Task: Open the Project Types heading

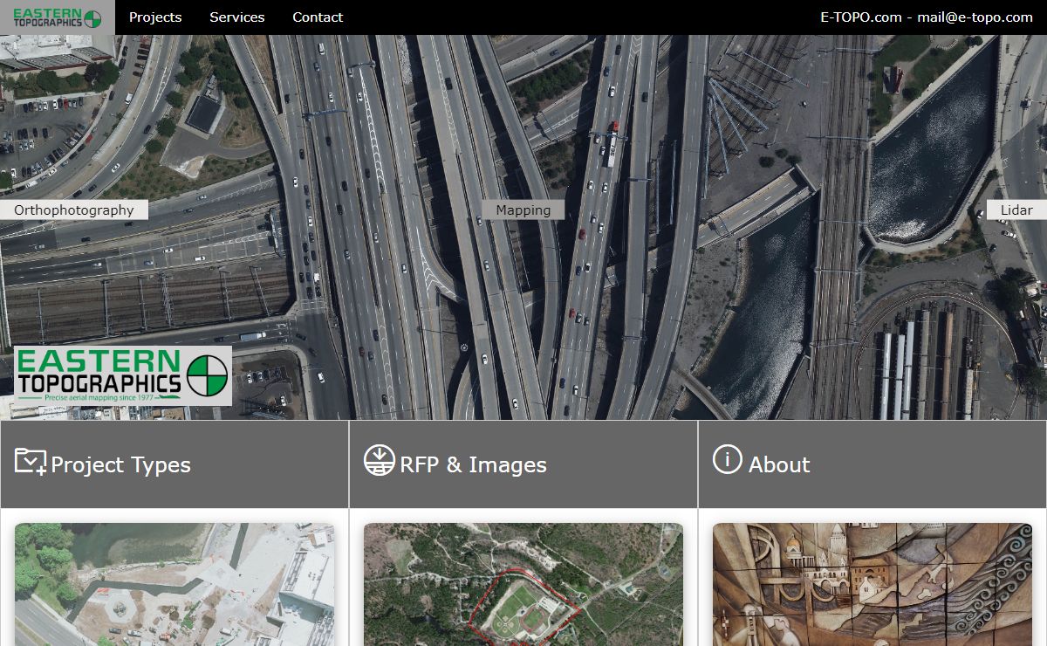Action: pos(120,465)
